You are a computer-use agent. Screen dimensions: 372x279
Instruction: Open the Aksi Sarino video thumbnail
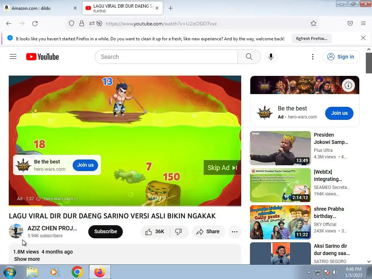tap(280, 253)
